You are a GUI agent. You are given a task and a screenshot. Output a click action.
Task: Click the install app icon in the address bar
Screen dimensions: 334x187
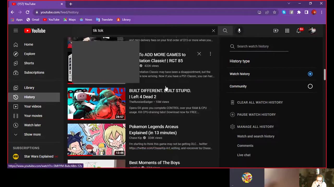[259, 12]
